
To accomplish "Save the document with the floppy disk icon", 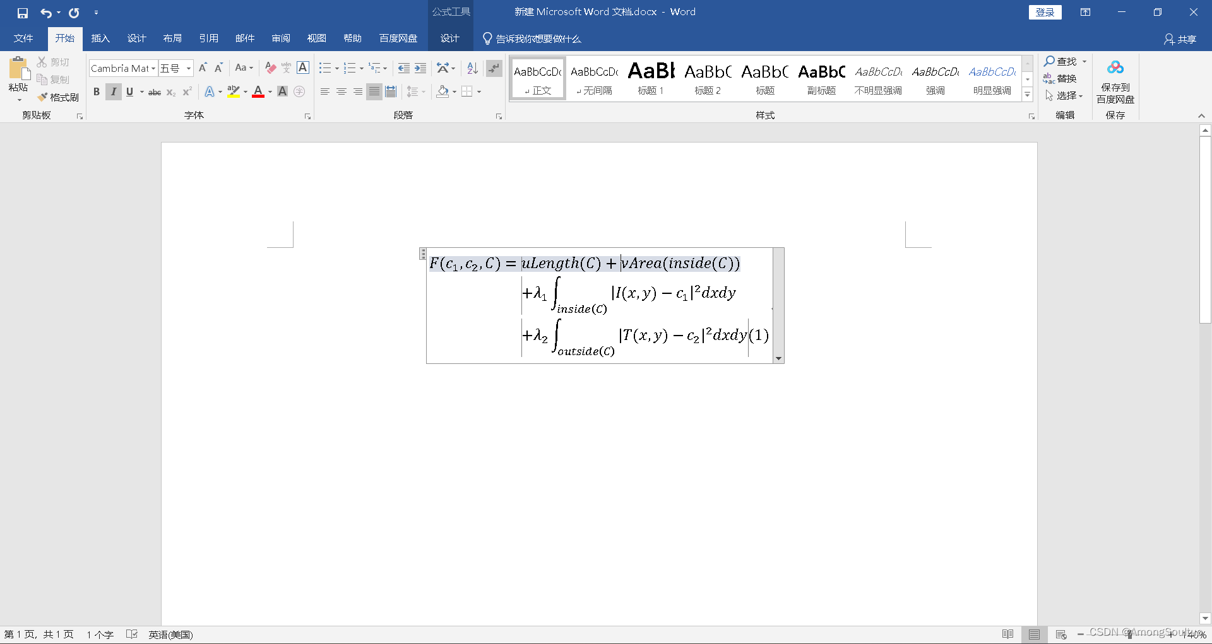I will click(23, 13).
